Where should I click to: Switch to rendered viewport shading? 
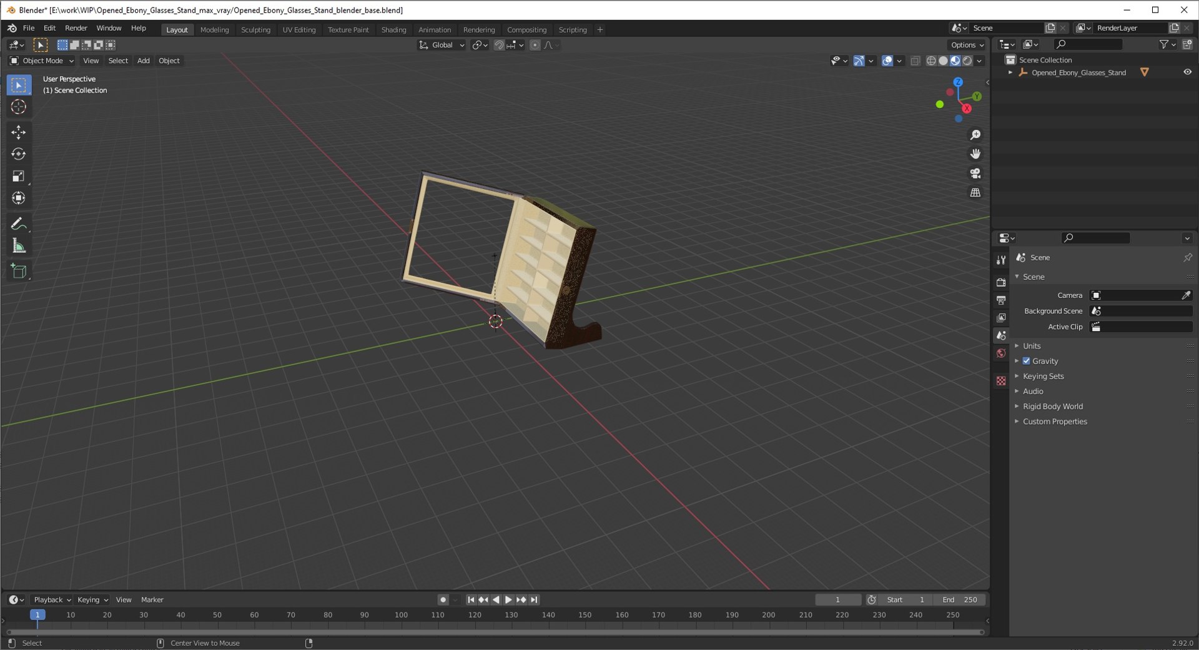967,61
